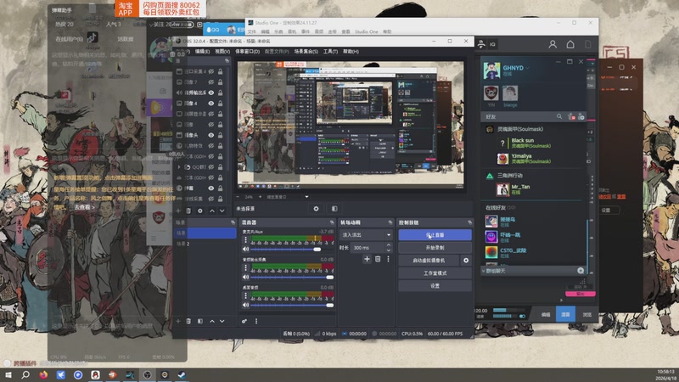Click 停止直播 button
Viewport: 679px width, 382px height.
(435, 235)
